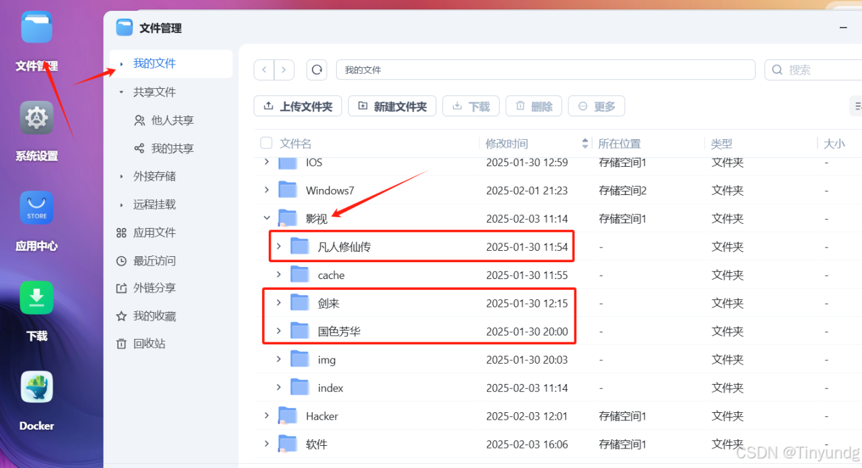Toggle the 修改时间 column sort order
The image size is (862, 468).
(x=583, y=143)
